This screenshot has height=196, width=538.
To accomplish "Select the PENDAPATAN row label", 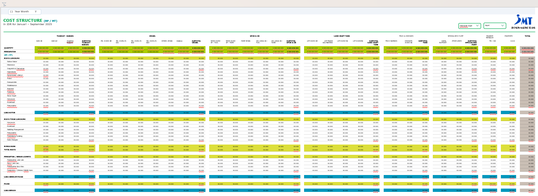I will (x=10, y=51).
